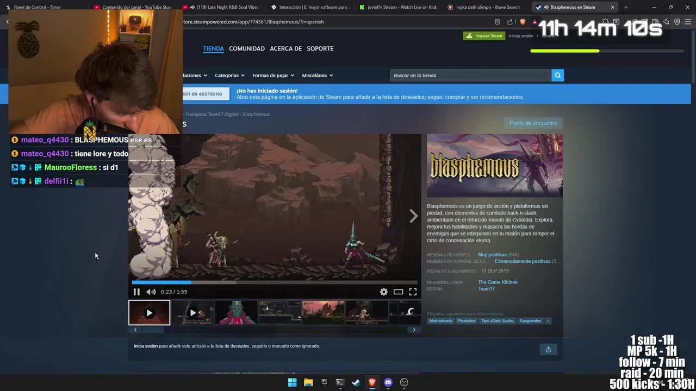Grab the thumbnail strip scrollbar handle

[153, 330]
